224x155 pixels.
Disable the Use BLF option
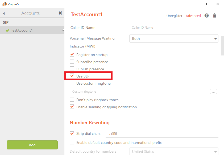[72, 76]
